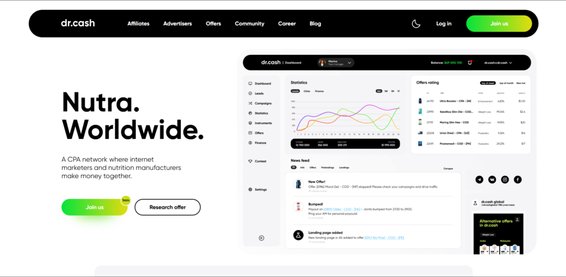Filter news feed by All

point(294,168)
